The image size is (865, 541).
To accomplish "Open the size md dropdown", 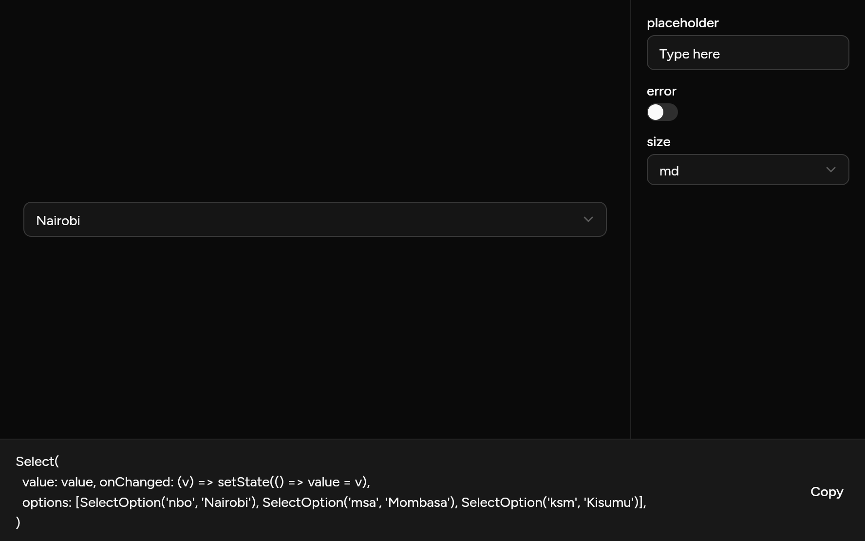I will coord(748,170).
